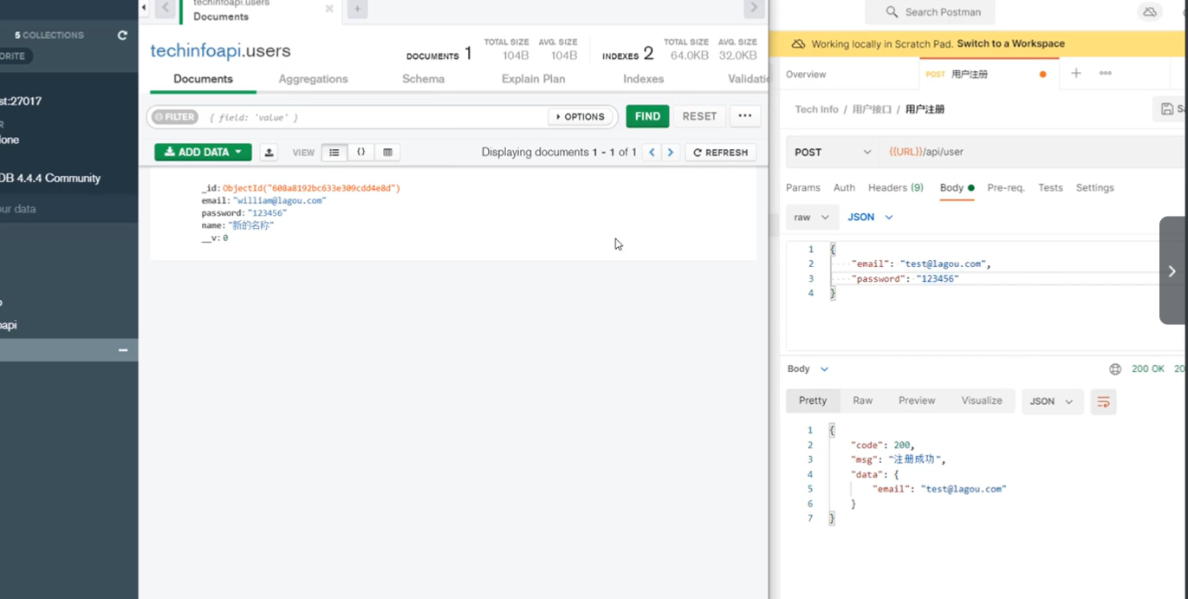Open the Explain Plan tab
Screen dimensions: 1188x599
click(x=533, y=79)
